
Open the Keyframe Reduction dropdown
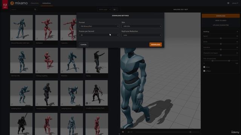[x=142, y=35]
